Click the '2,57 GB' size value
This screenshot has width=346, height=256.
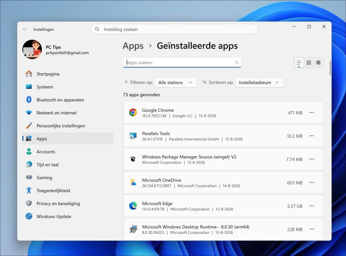coord(295,206)
